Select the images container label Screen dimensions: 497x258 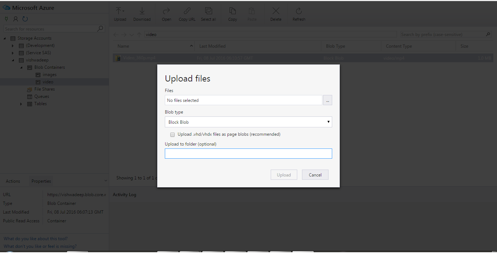pyautogui.click(x=49, y=75)
